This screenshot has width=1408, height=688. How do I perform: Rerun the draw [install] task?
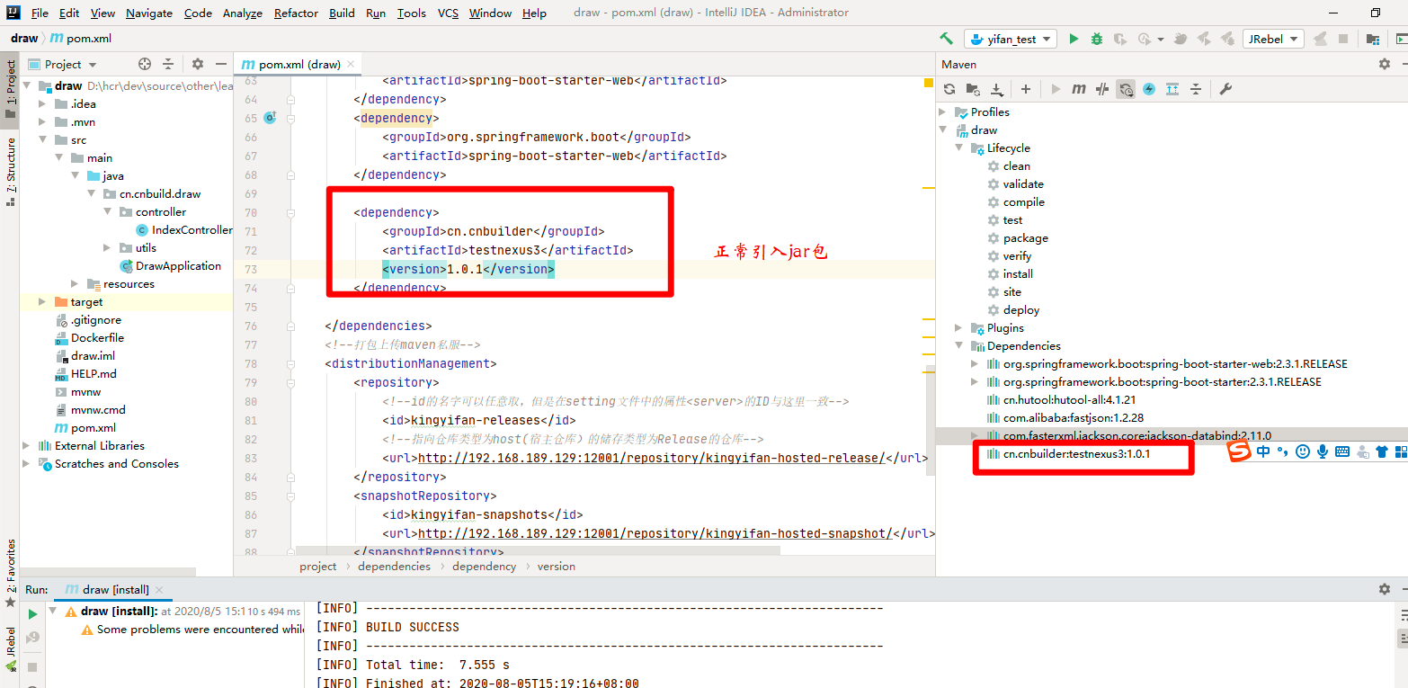(x=32, y=613)
